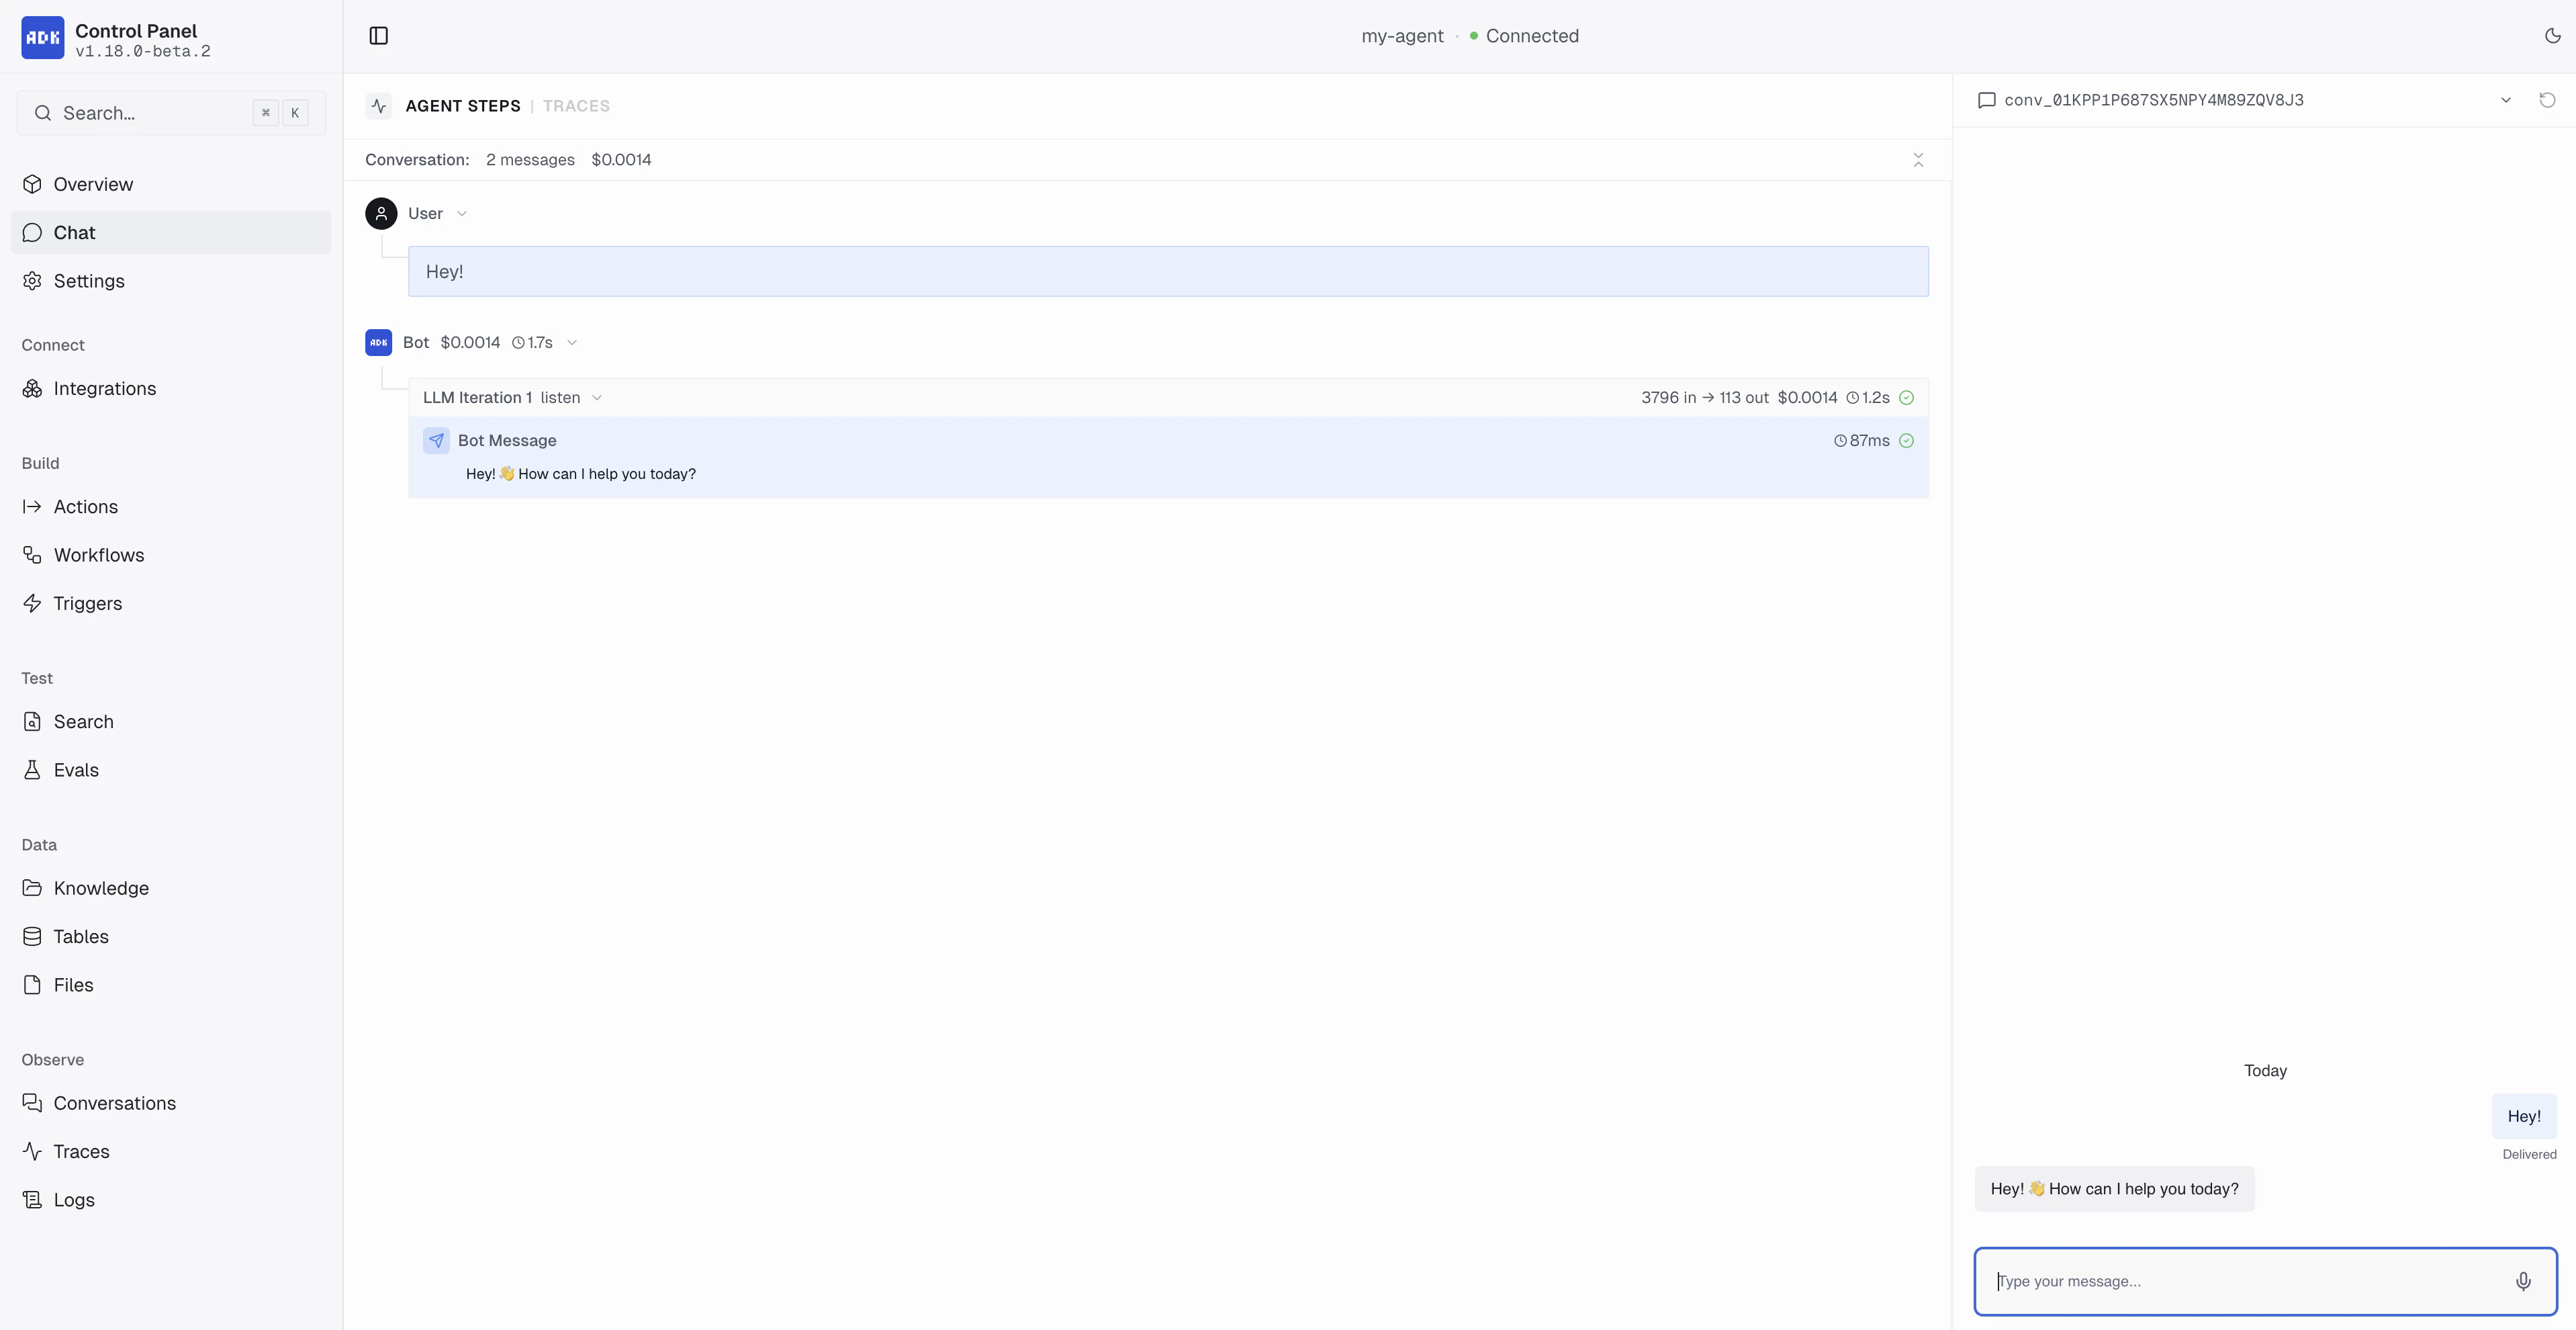Select the Workflows tool in sidebar
Screen dimensions: 2576x1330
pyautogui.click(x=98, y=555)
